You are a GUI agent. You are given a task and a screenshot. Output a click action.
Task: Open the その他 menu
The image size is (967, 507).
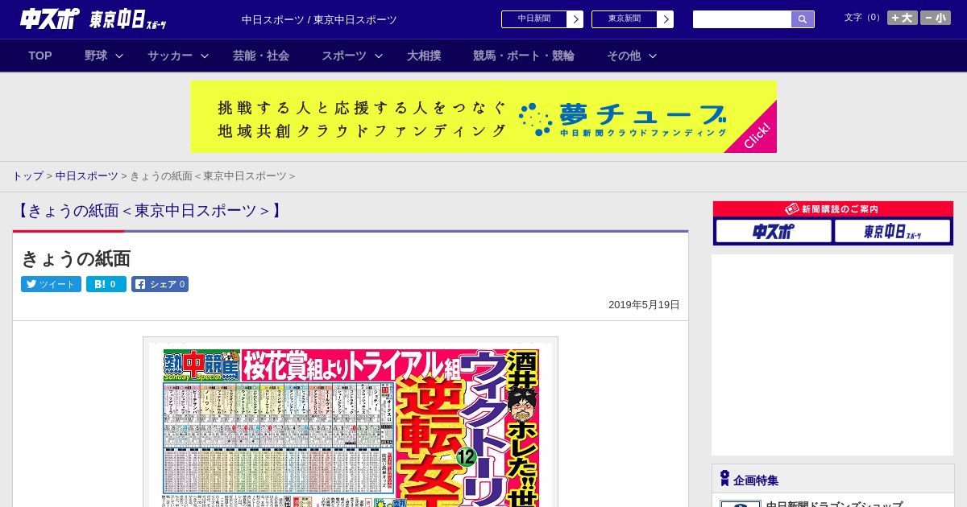click(624, 56)
